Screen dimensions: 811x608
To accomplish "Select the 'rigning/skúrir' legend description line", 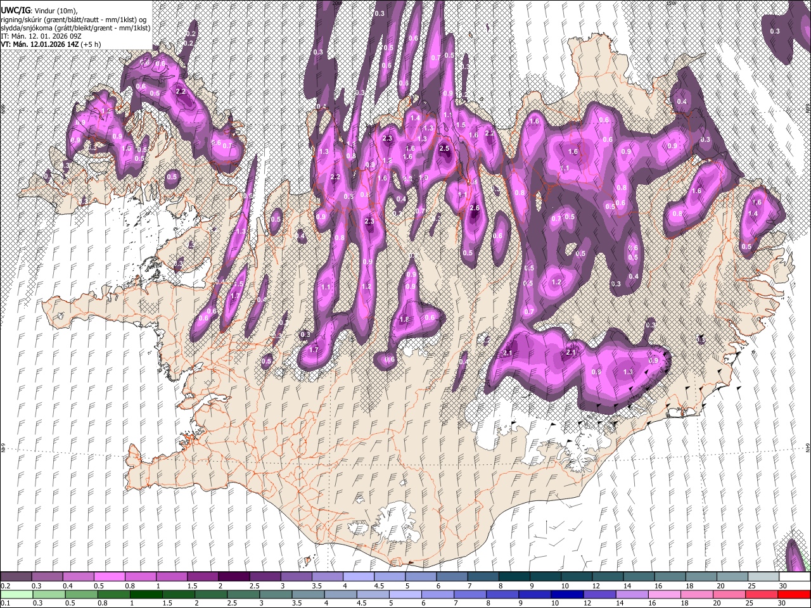I will 75,20.
